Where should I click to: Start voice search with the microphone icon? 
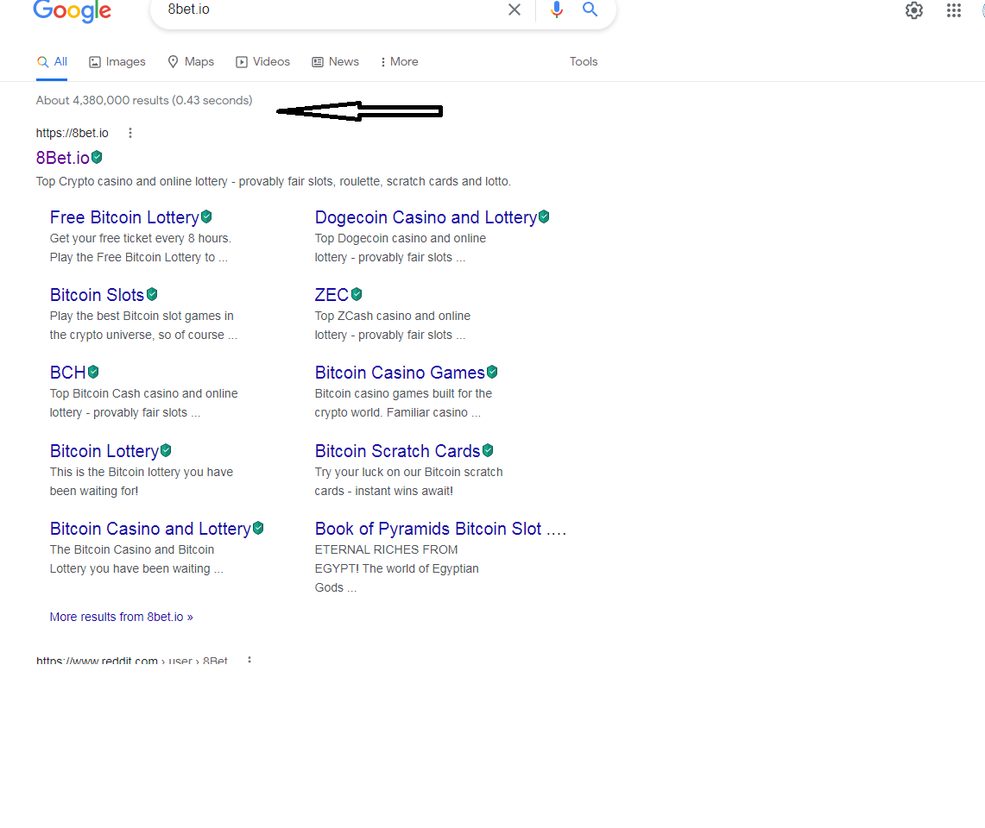(557, 9)
